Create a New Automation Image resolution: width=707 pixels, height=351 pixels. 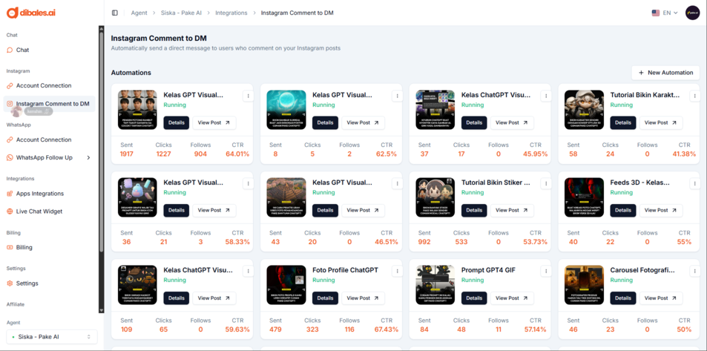[x=665, y=73]
